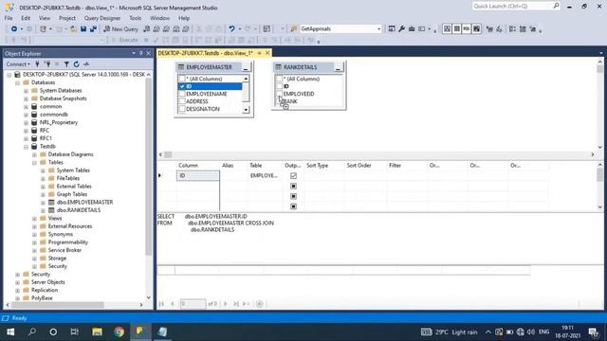The image size is (607, 341).
Task: Click the ID cell in Column grid
Action: (198, 176)
